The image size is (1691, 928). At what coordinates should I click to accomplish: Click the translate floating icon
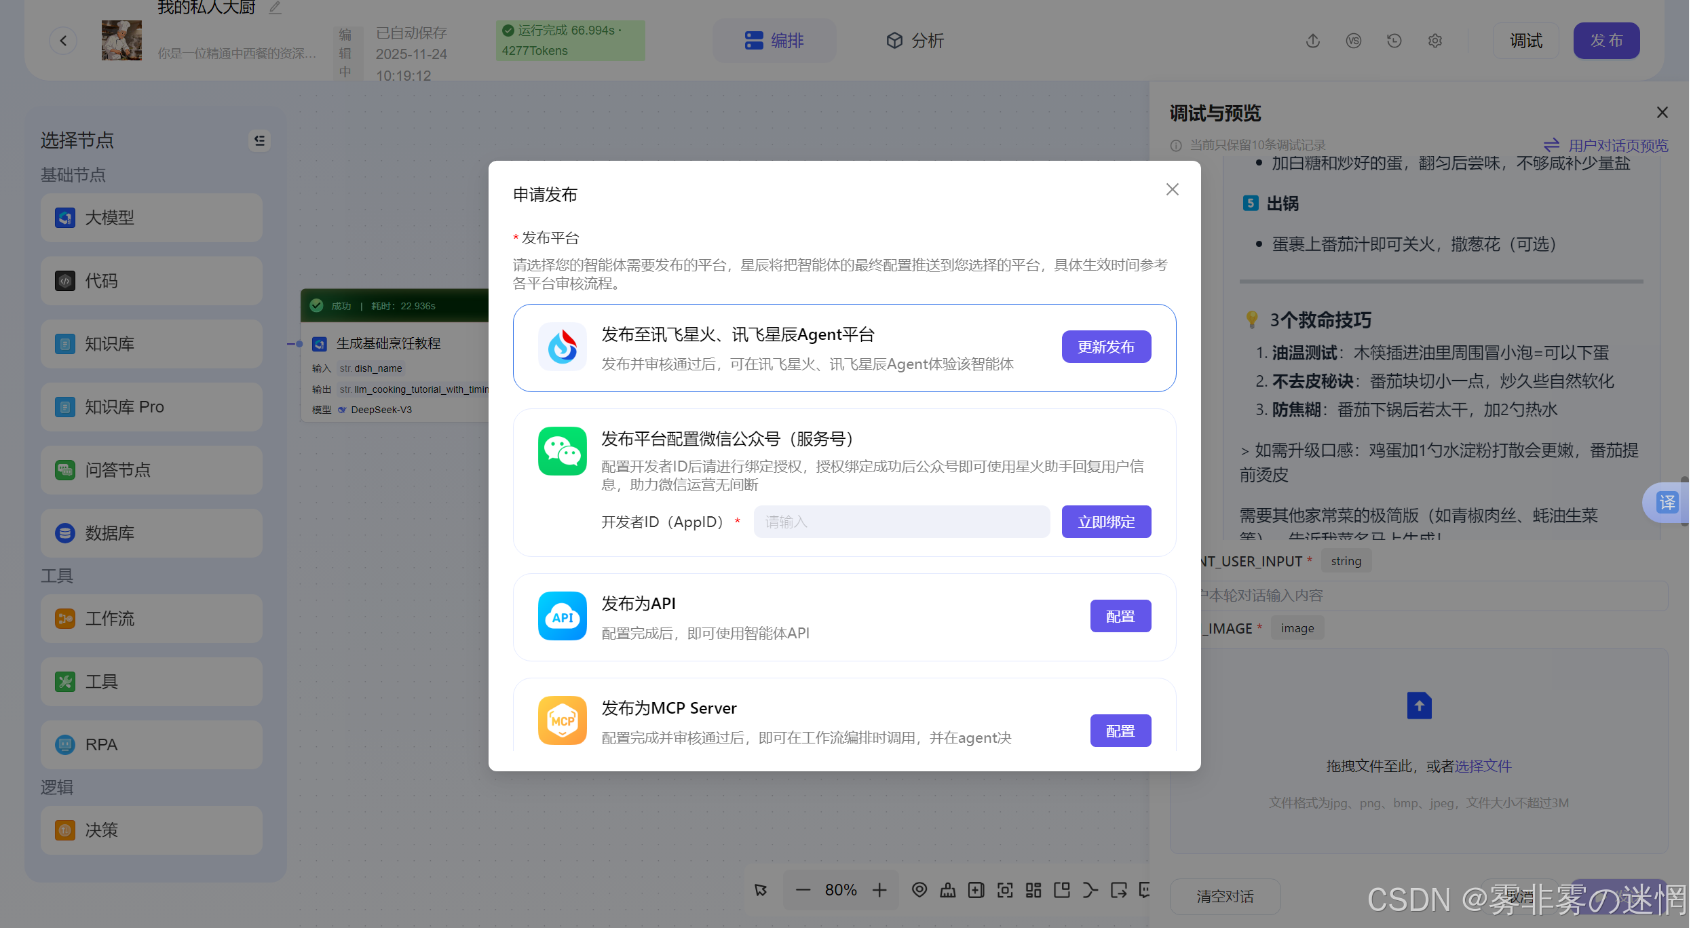click(x=1667, y=503)
